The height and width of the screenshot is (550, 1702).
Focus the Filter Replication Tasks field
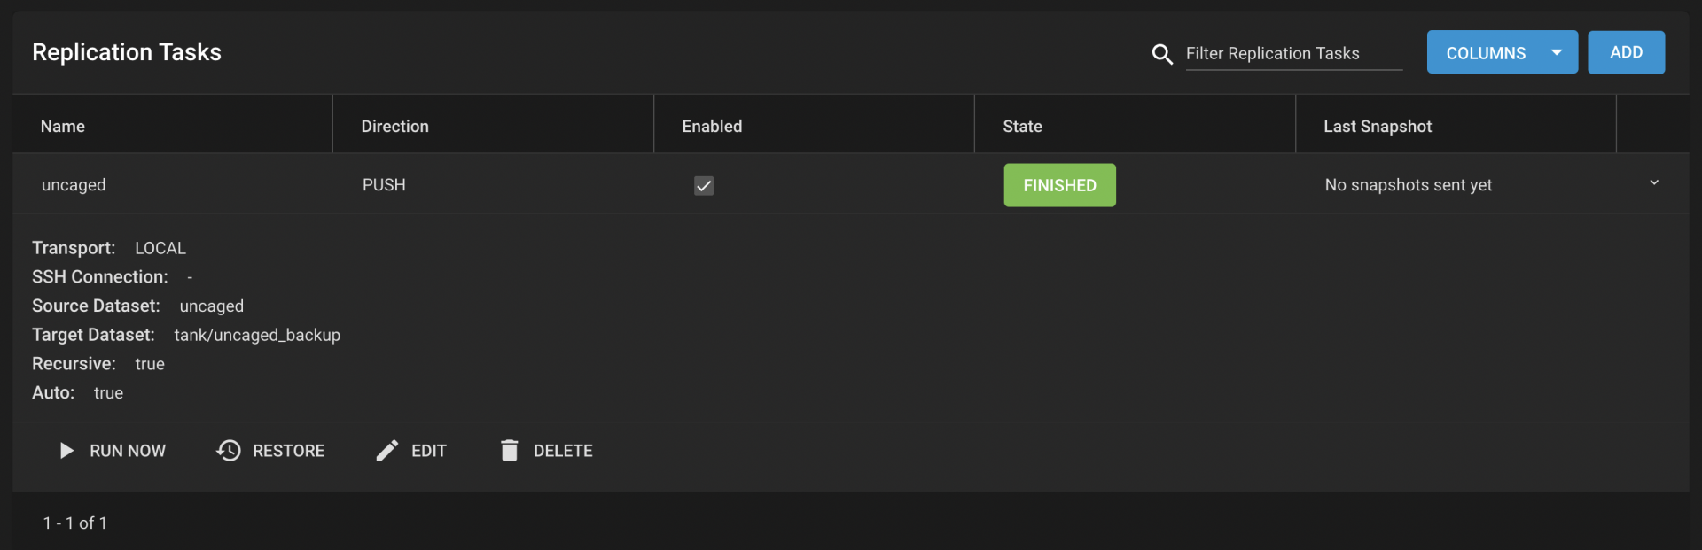[1293, 53]
